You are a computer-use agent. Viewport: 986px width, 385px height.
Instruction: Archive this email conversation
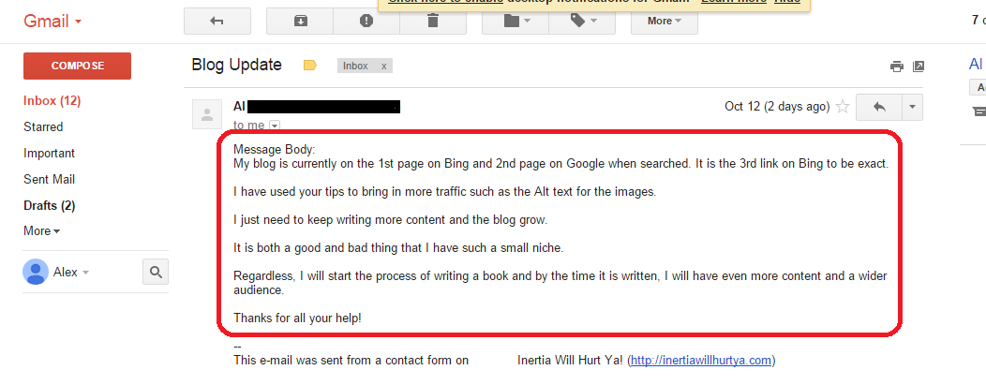coord(300,21)
